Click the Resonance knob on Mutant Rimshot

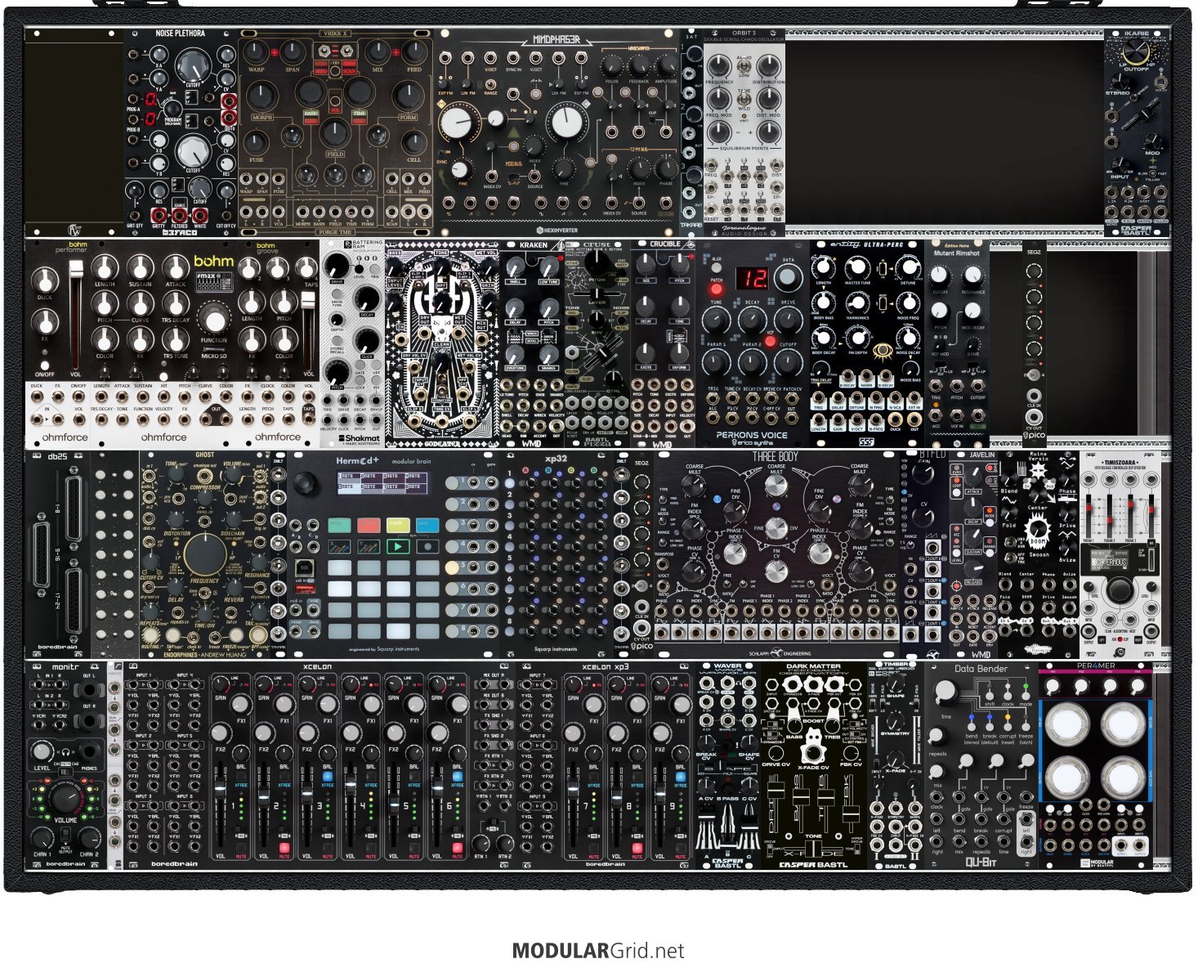click(972, 273)
